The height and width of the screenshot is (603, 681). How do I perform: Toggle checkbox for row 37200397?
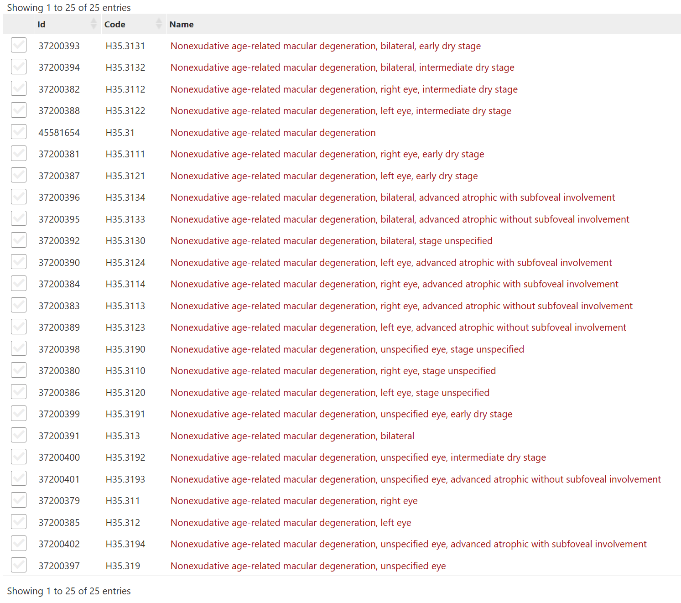(19, 565)
